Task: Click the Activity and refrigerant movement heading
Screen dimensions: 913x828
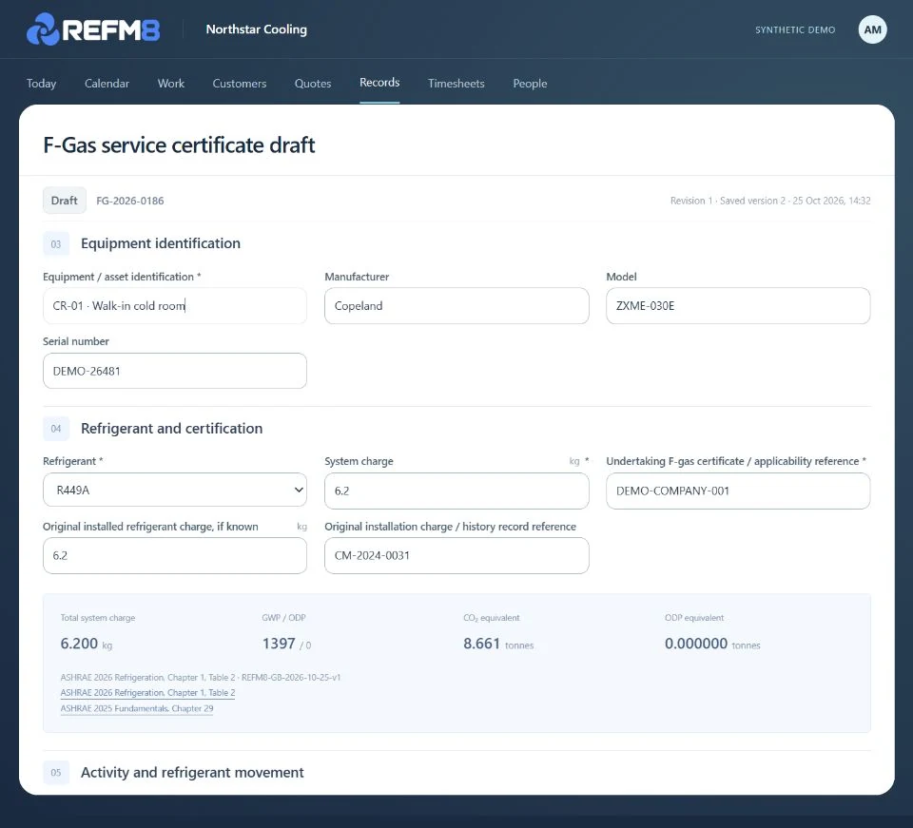Action: [x=192, y=772]
